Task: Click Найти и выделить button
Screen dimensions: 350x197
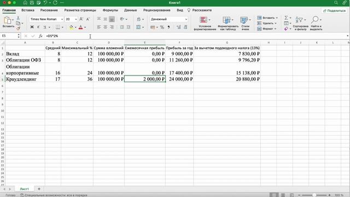Action: [x=316, y=23]
